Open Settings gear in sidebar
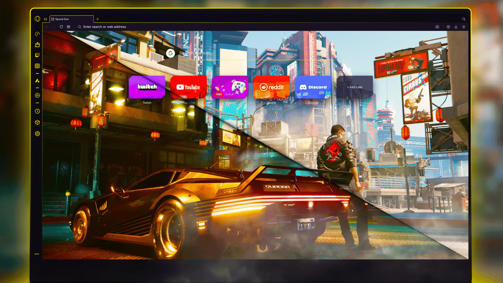Image resolution: width=503 pixels, height=283 pixels. 37,134
